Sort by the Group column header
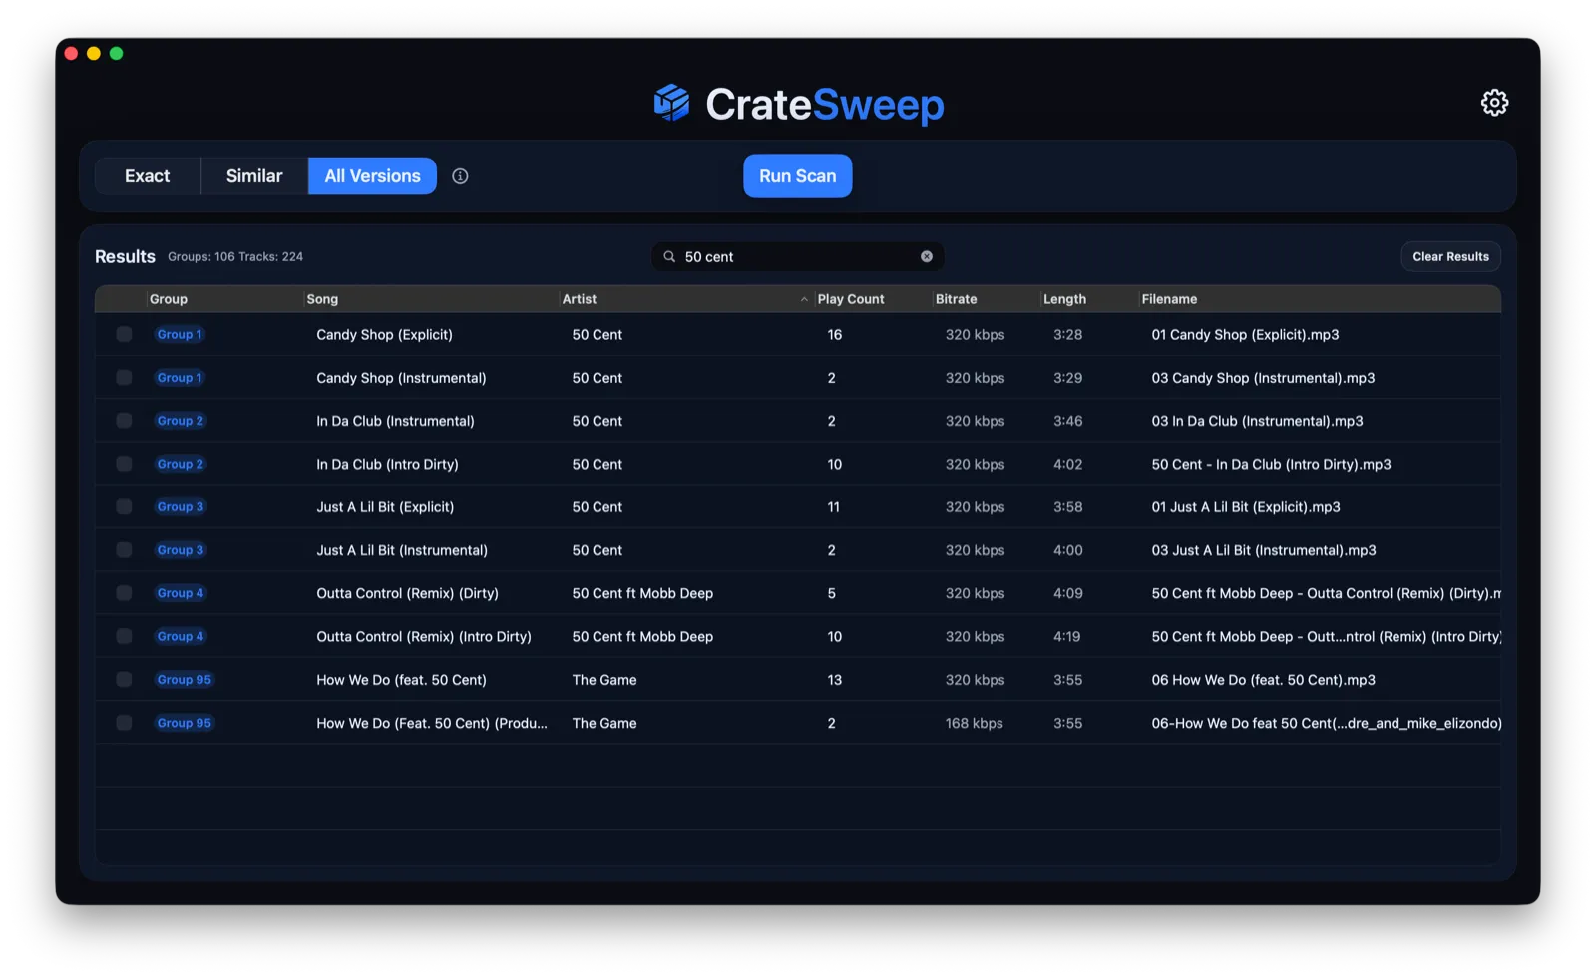This screenshot has height=978, width=1596. click(x=169, y=299)
